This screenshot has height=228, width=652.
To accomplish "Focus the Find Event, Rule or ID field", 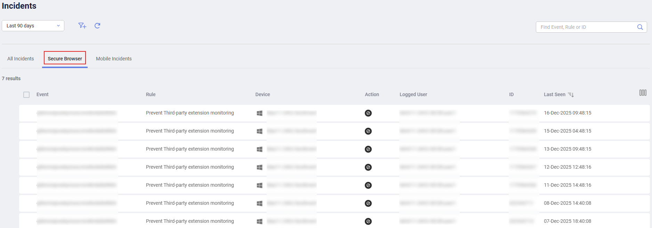I will [x=586, y=27].
